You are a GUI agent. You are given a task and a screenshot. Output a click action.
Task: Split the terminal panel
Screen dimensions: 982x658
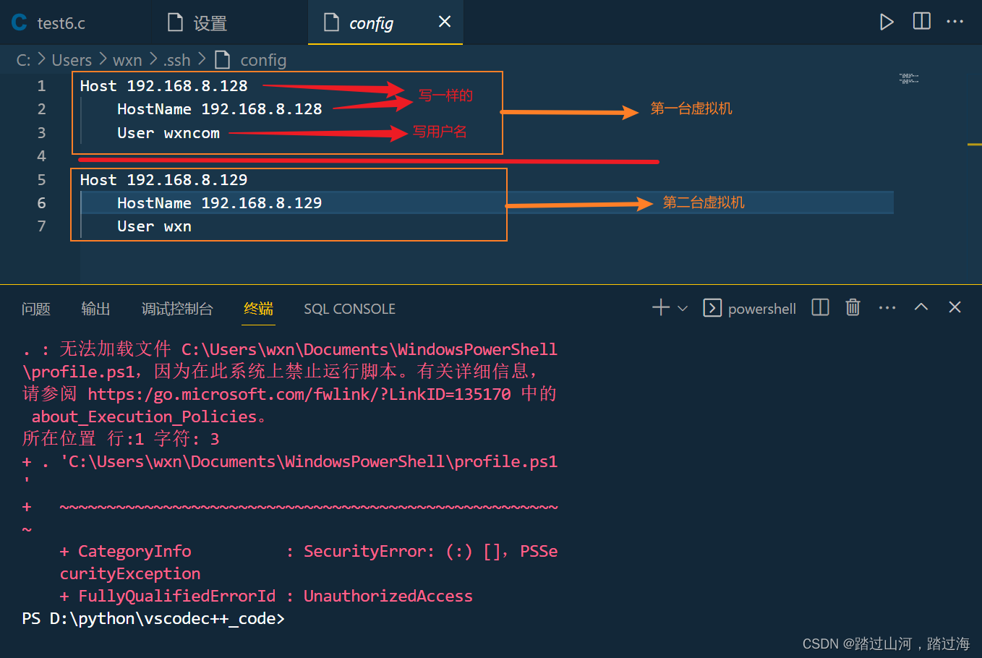pos(820,307)
